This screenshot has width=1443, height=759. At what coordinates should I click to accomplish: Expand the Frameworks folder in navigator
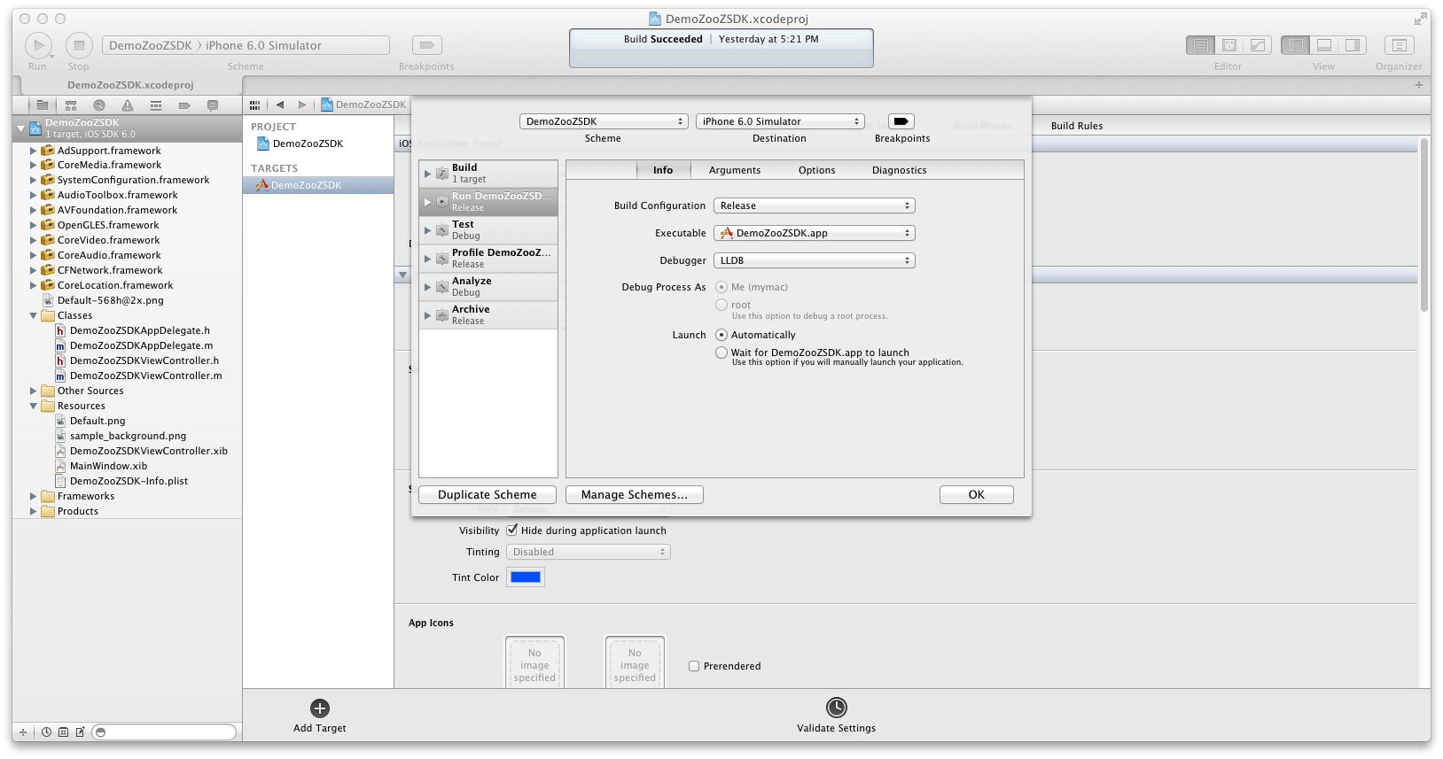34,496
